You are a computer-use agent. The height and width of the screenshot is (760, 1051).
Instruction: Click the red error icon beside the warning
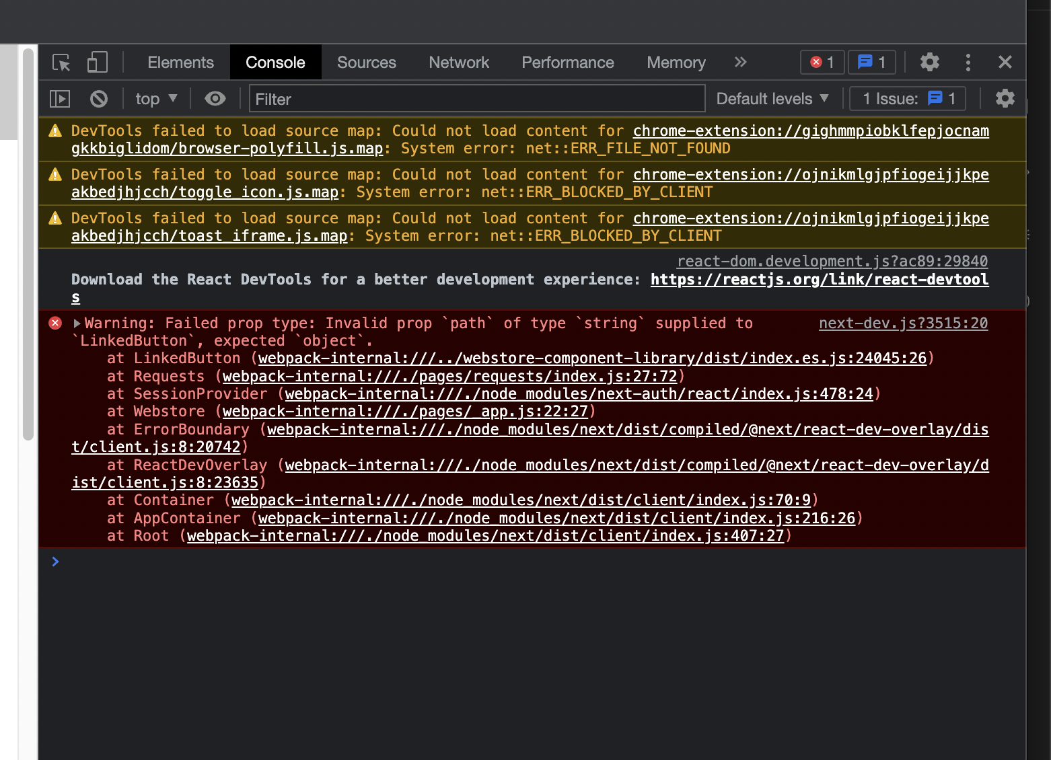click(55, 324)
